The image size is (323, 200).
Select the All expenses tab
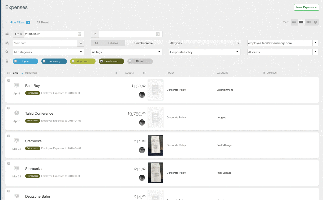[96, 43]
